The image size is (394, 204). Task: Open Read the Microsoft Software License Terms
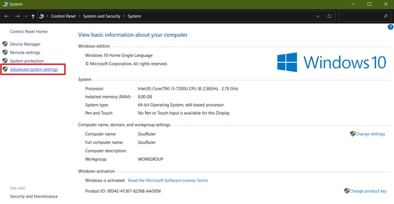[168, 180]
